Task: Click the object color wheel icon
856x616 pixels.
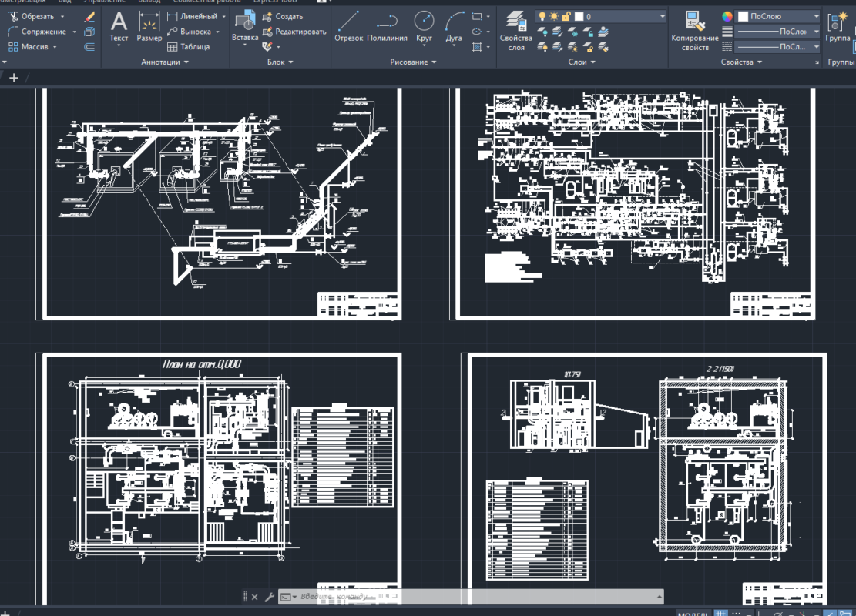Action: (727, 16)
